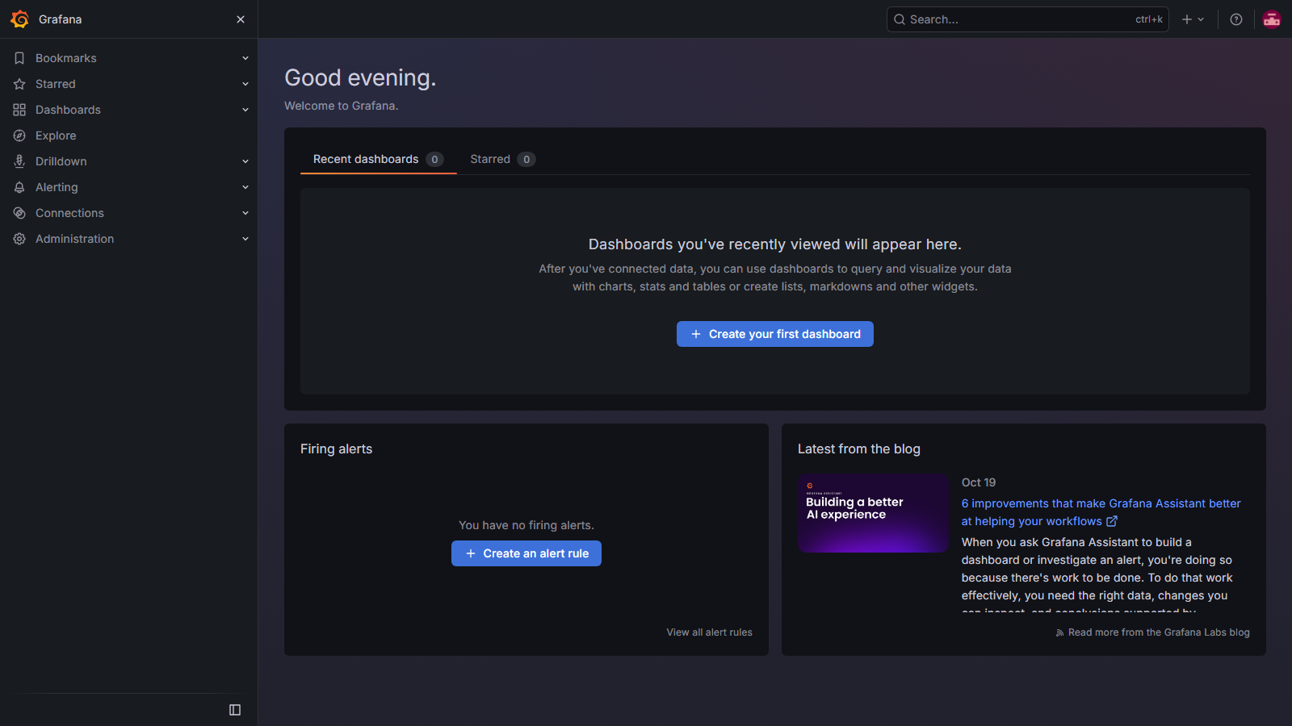The width and height of the screenshot is (1292, 726).
Task: Open Drilldown in the navigation menu
Action: tap(61, 161)
